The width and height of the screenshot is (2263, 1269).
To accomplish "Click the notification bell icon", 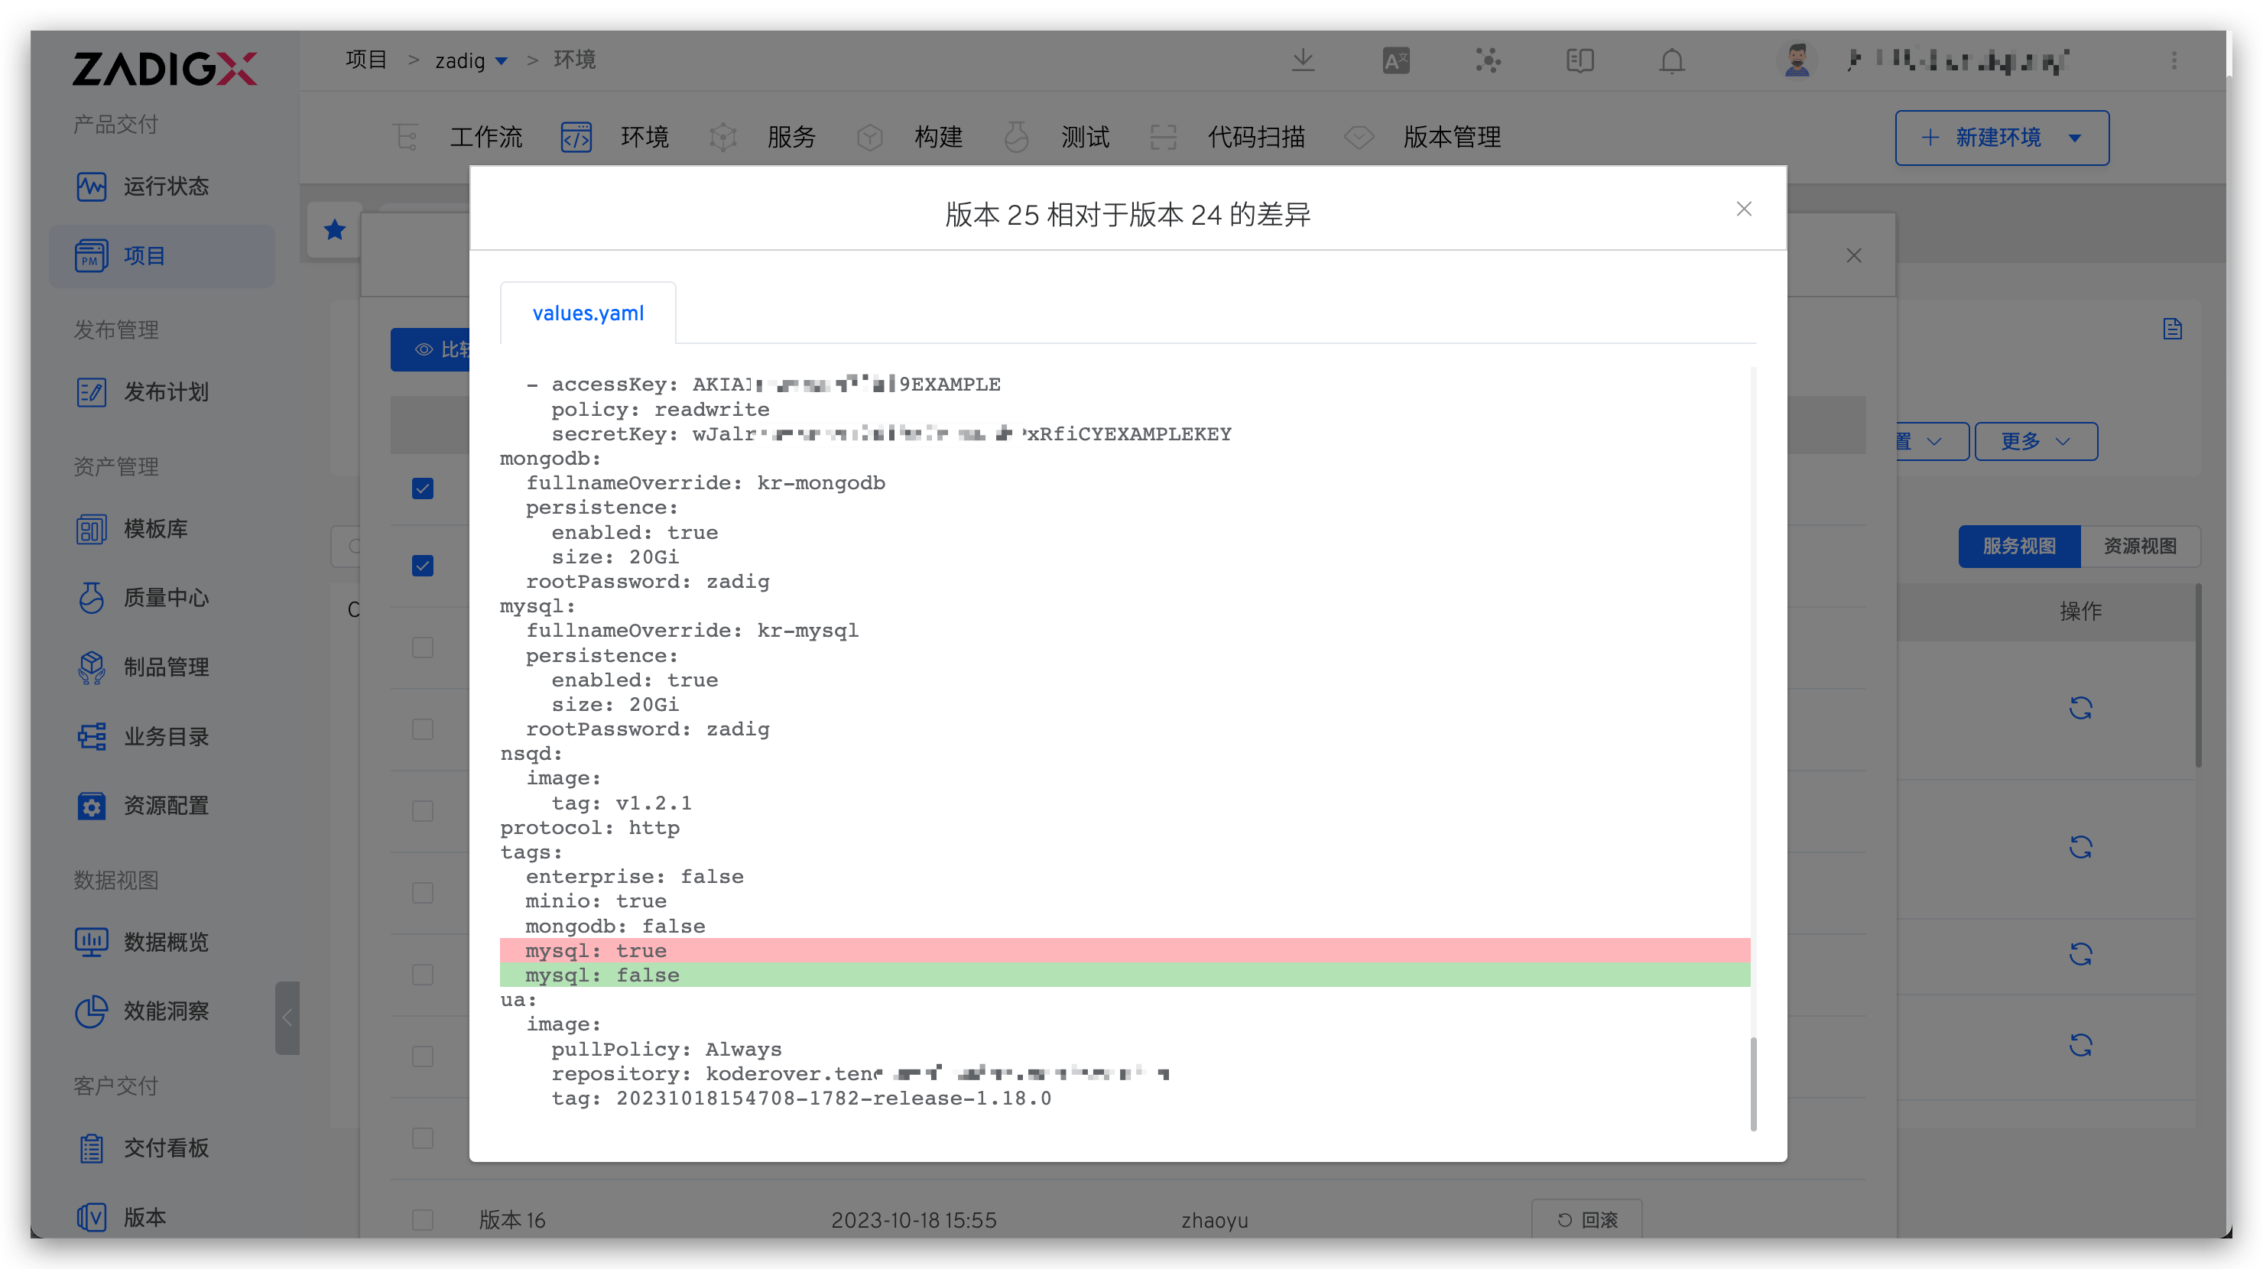I will [x=1671, y=60].
